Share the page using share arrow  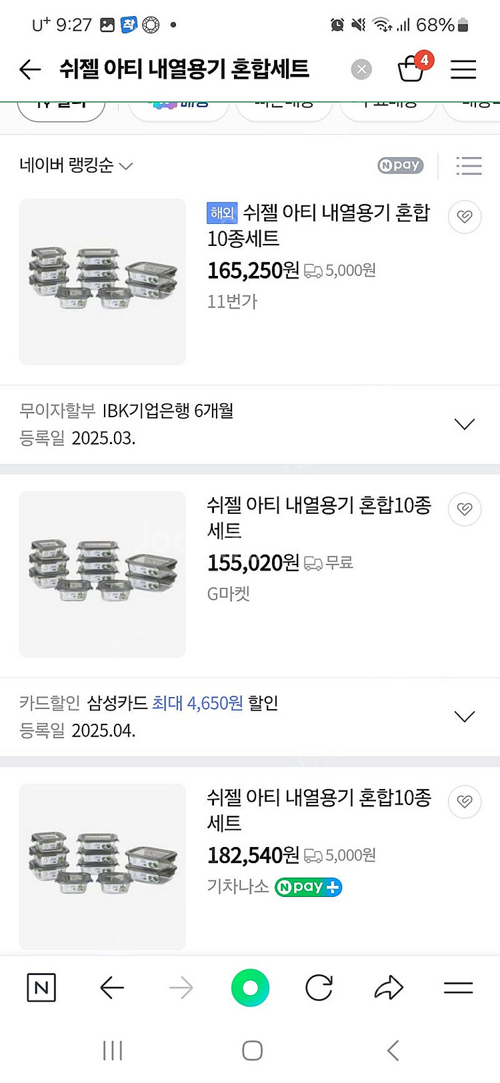pos(389,988)
